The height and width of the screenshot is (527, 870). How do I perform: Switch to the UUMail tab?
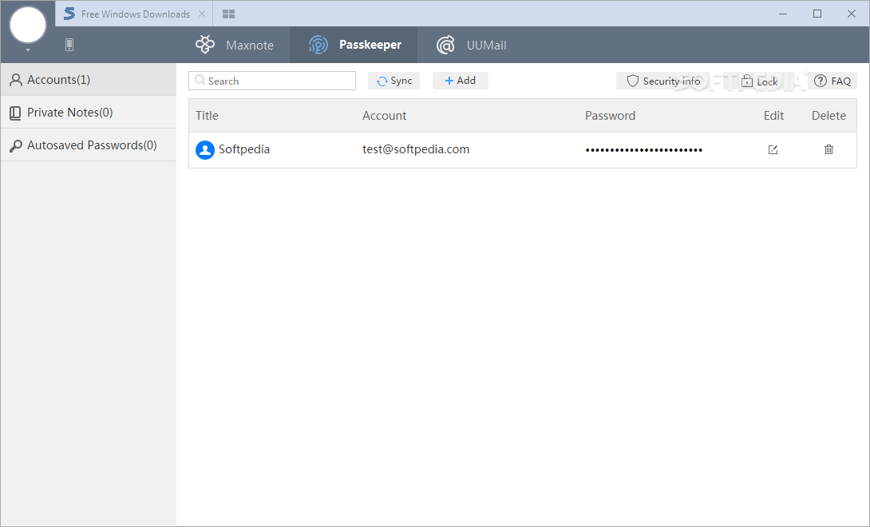click(470, 45)
